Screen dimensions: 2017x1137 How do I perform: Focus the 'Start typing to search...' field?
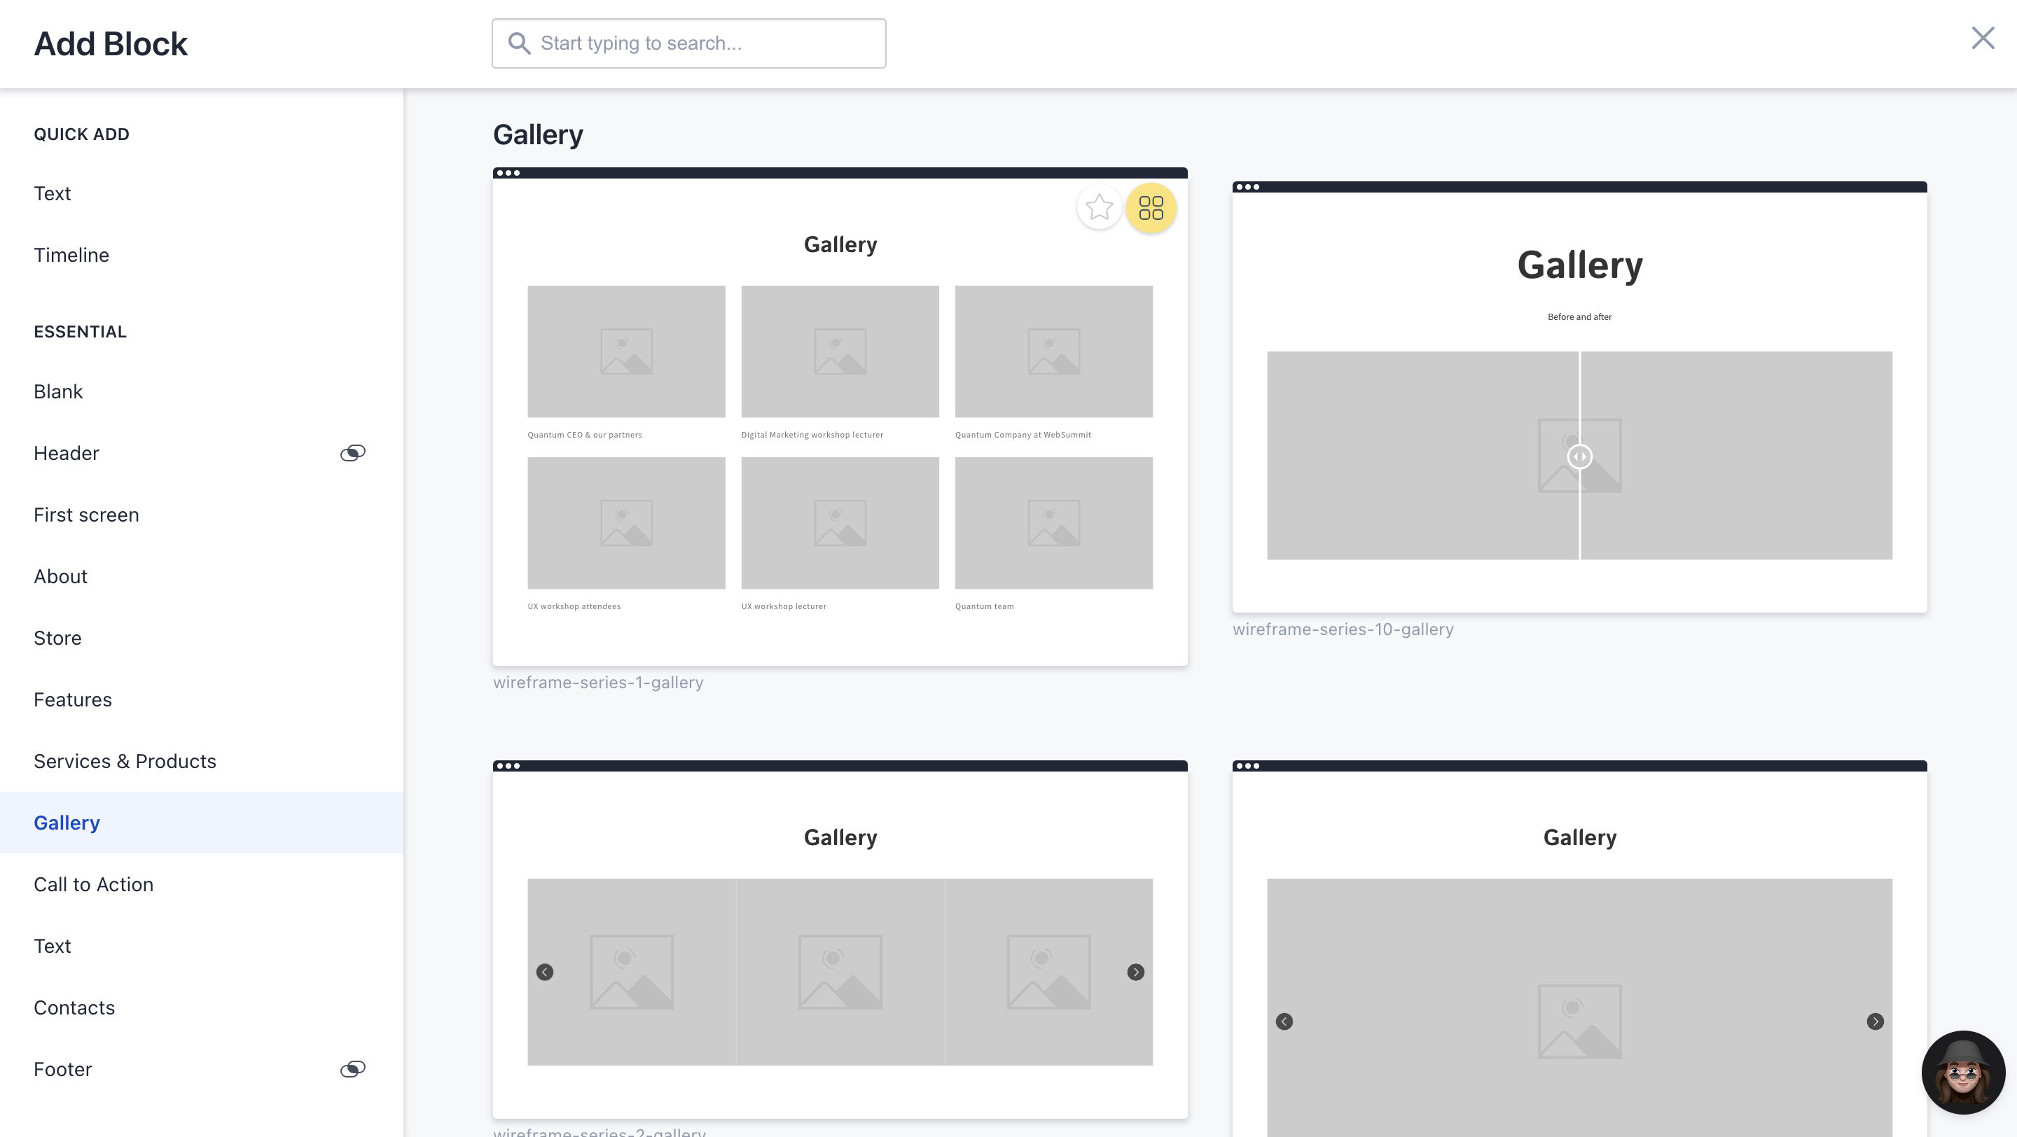[689, 43]
